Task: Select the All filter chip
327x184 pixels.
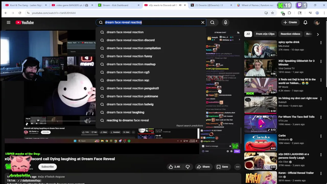Action: [248, 34]
